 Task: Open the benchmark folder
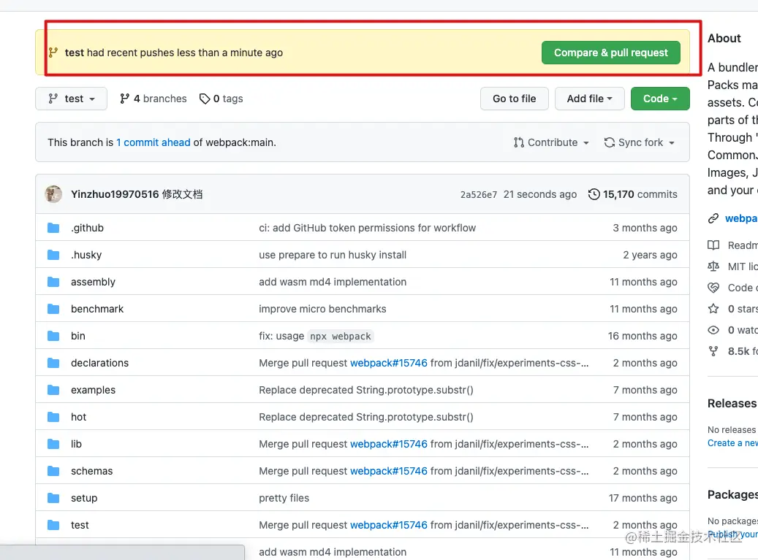97,309
